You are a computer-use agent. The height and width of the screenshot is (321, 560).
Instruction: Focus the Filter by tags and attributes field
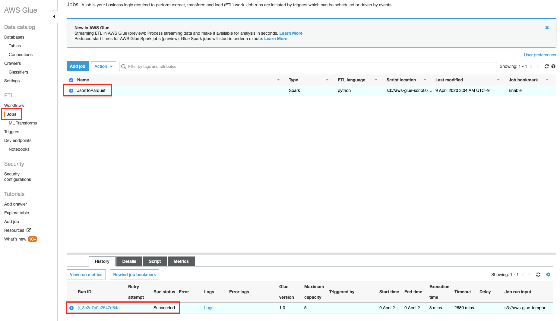point(308,66)
